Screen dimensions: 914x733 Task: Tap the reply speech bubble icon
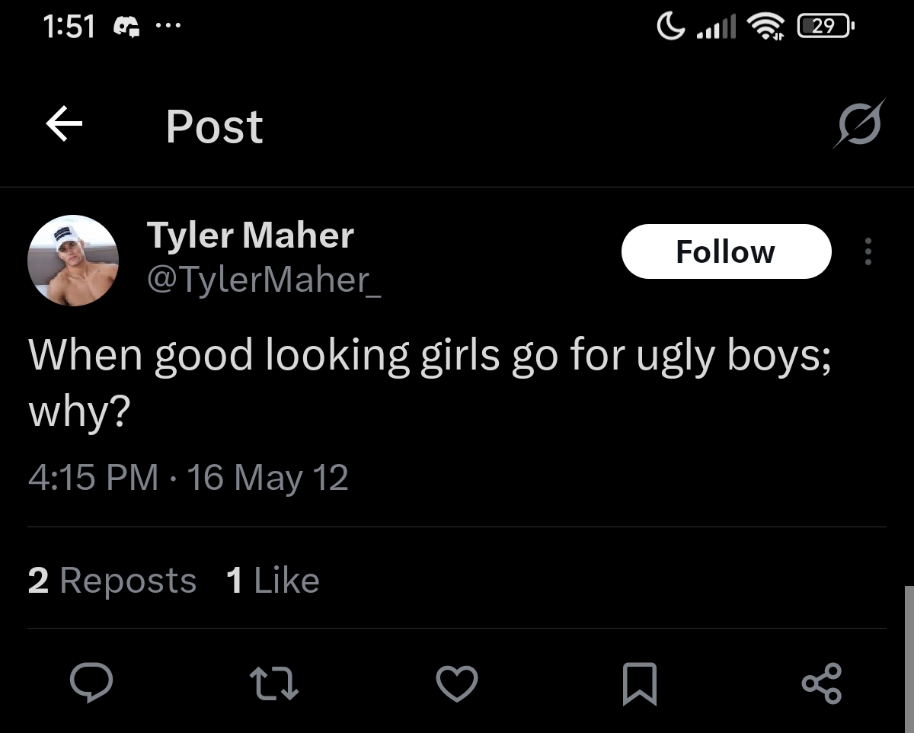click(91, 683)
